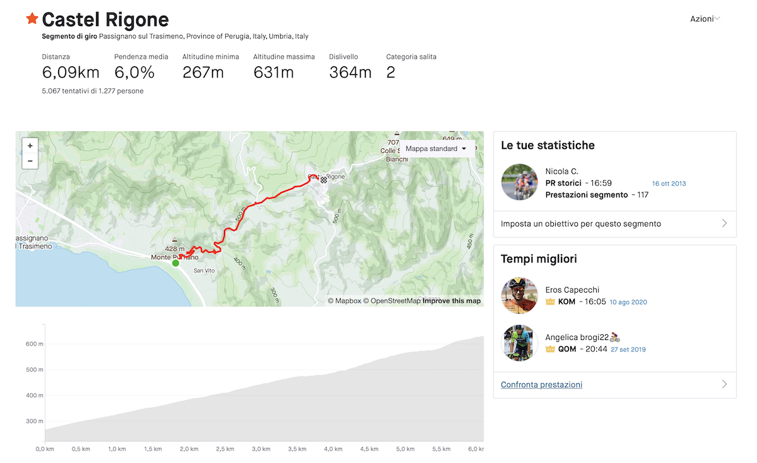This screenshot has width=757, height=463.
Task: Zoom in on the map with plus button
Action: click(30, 146)
